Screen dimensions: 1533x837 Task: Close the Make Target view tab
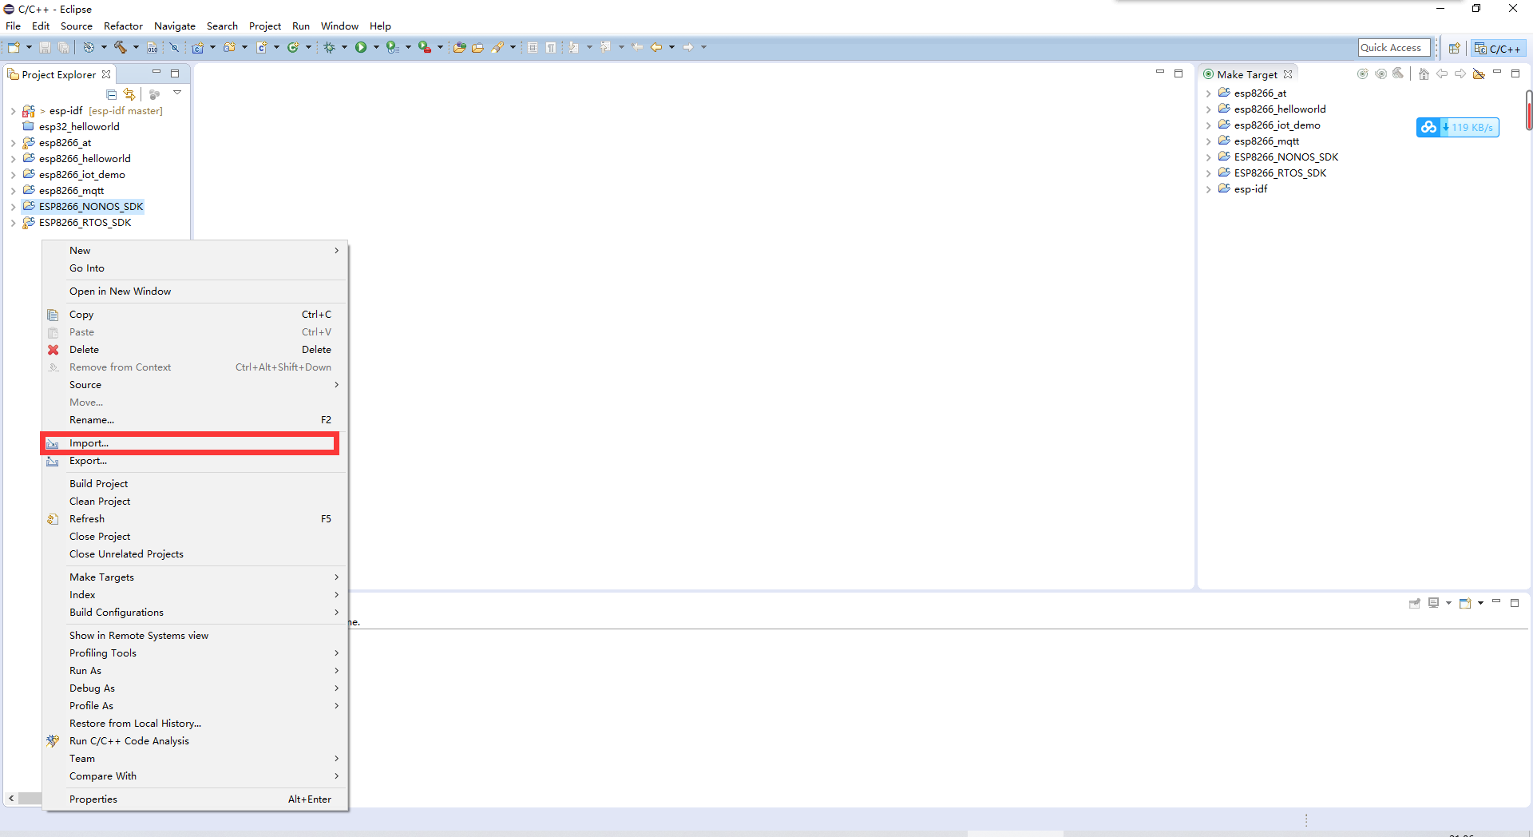point(1288,74)
